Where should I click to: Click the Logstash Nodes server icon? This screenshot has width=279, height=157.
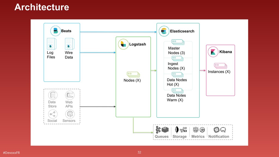(x=133, y=74)
